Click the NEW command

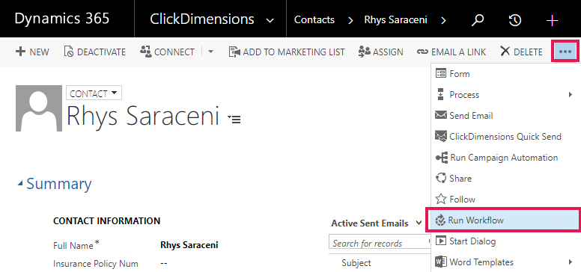[x=32, y=52]
